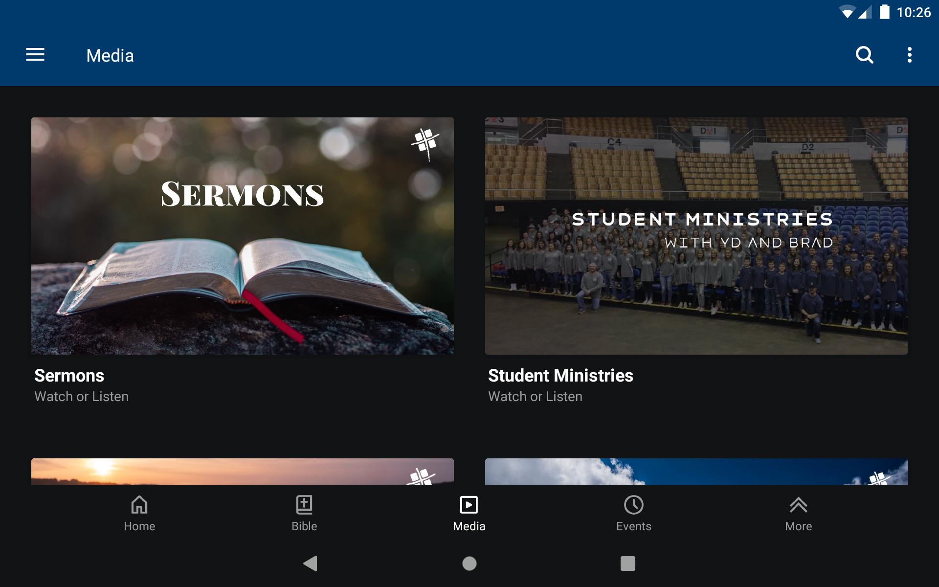Switch to the Bible tab label
This screenshot has width=939, height=587.
[x=304, y=526]
